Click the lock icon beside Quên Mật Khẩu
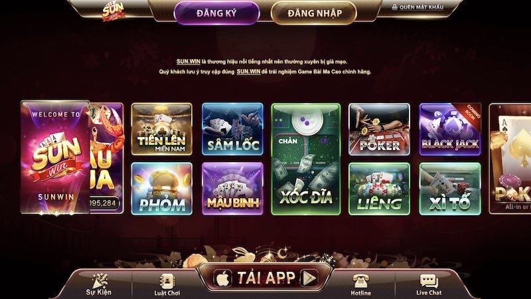The width and height of the screenshot is (531, 299). [394, 7]
